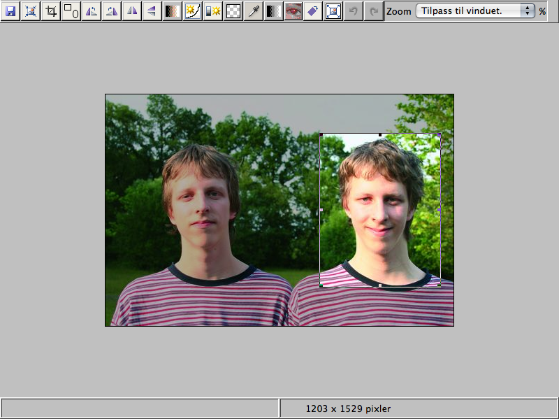Click the resize image icon
Image resolution: width=559 pixels, height=419 pixels.
click(x=31, y=11)
